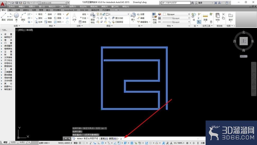The height and width of the screenshot is (145, 257).
Task: Toggle ortho mode in status bar
Action: click(x=99, y=143)
